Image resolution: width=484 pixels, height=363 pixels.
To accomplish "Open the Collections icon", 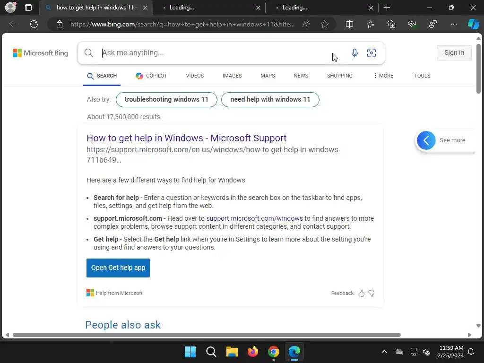I will [391, 24].
